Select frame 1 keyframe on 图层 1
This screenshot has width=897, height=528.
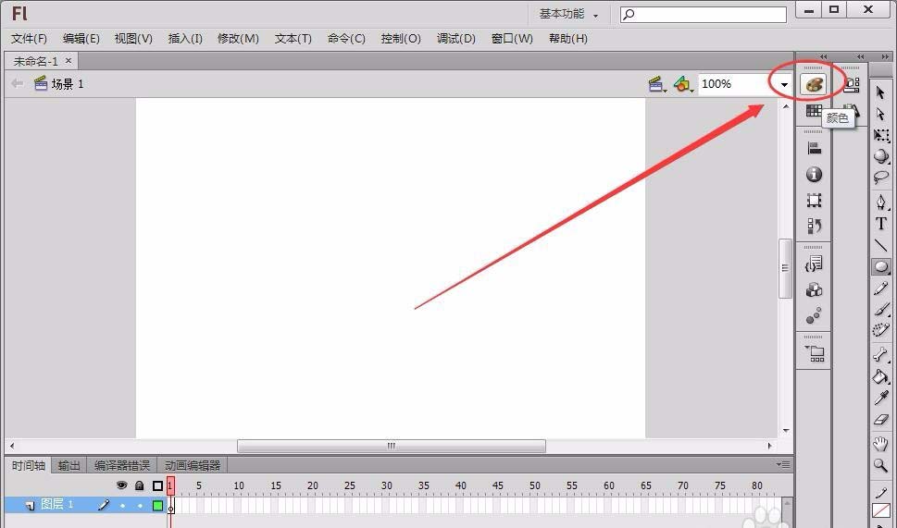tap(170, 506)
